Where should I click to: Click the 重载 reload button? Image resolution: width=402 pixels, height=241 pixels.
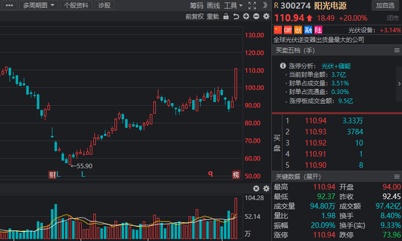pyautogui.click(x=213, y=17)
